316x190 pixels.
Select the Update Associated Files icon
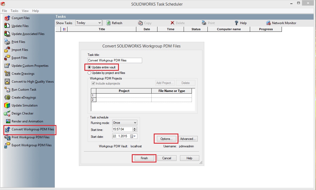click(7, 34)
